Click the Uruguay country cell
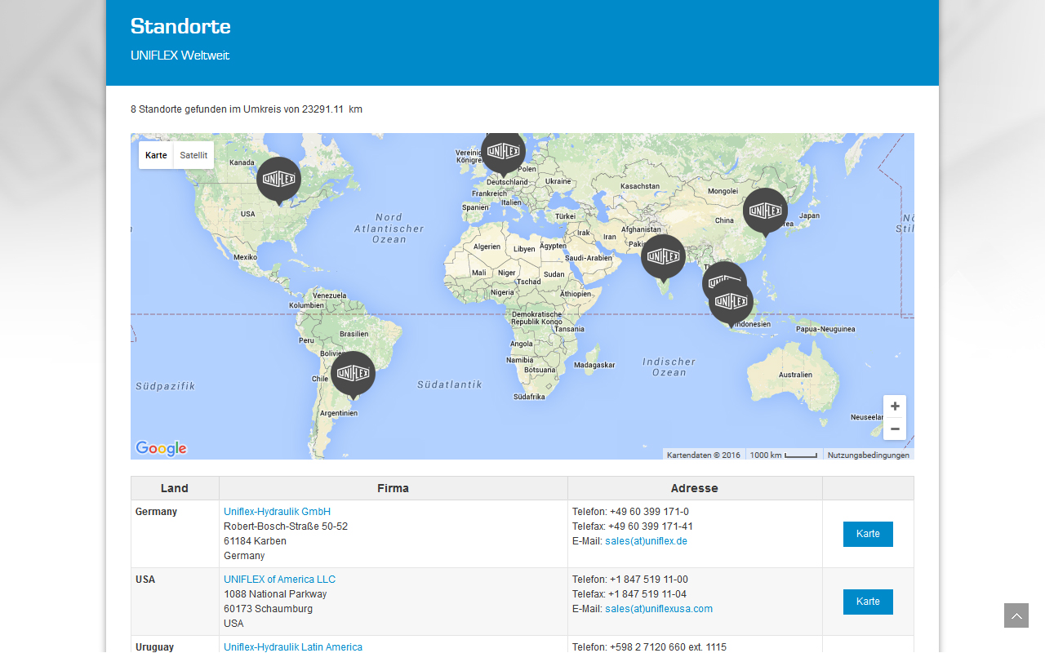 pyautogui.click(x=175, y=645)
